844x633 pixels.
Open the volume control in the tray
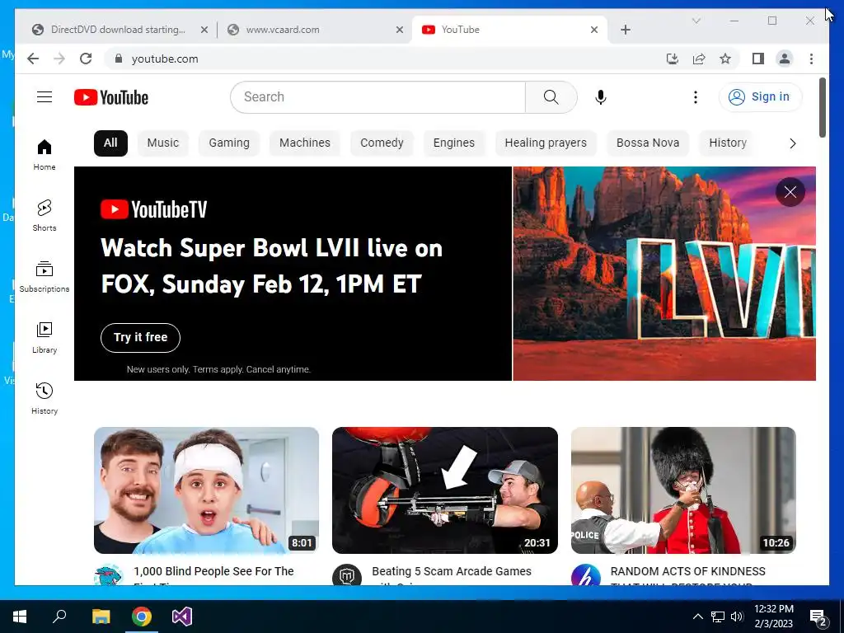tap(737, 617)
